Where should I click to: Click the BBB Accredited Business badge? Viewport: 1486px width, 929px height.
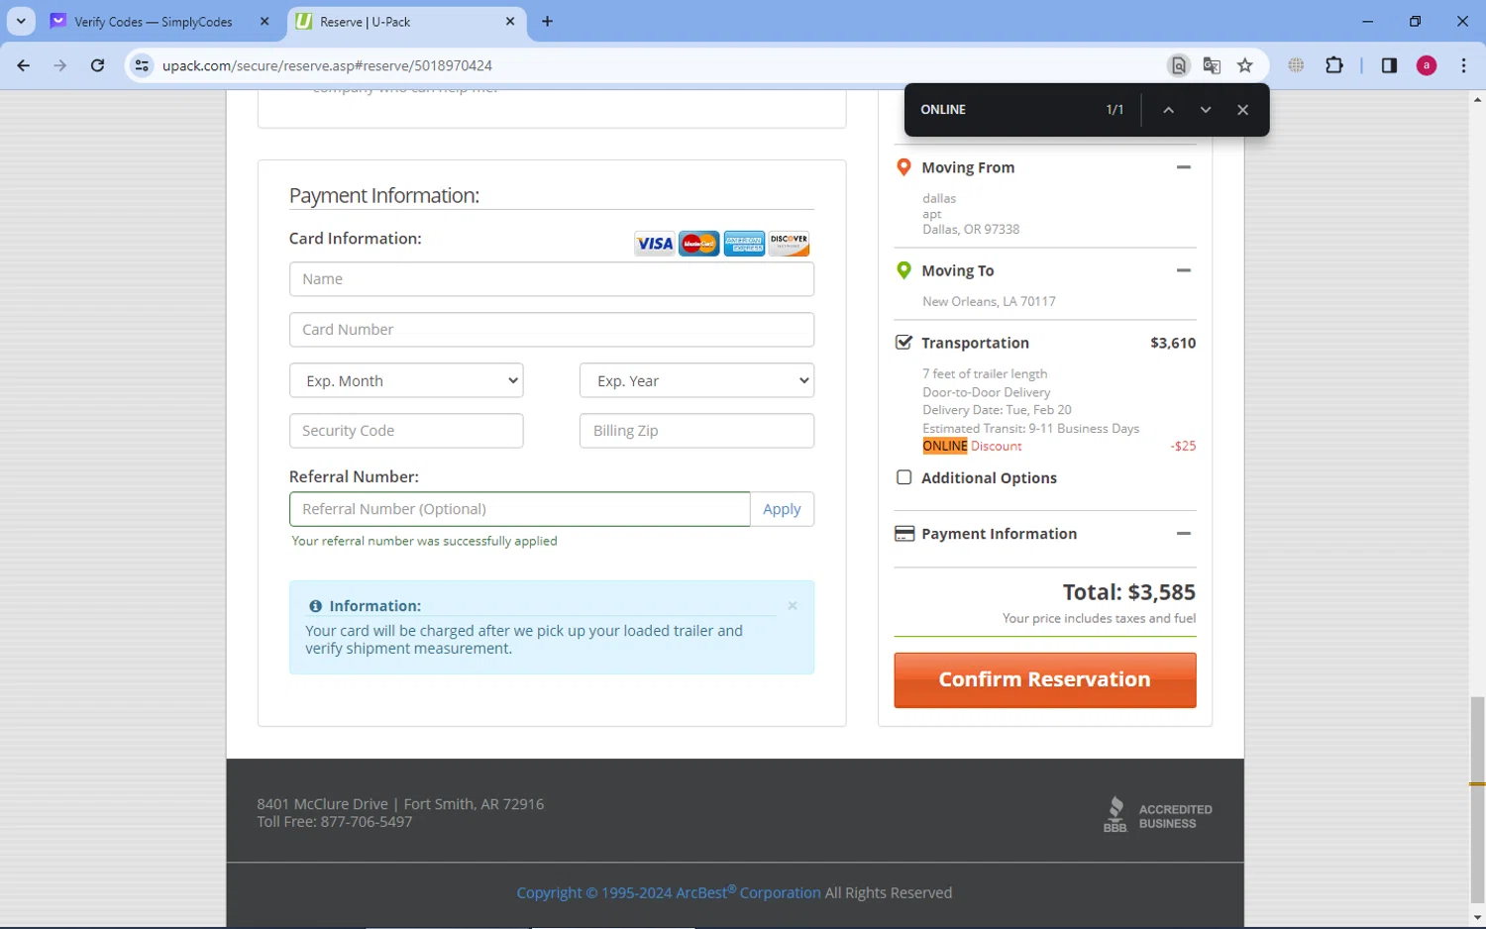coord(1157,815)
